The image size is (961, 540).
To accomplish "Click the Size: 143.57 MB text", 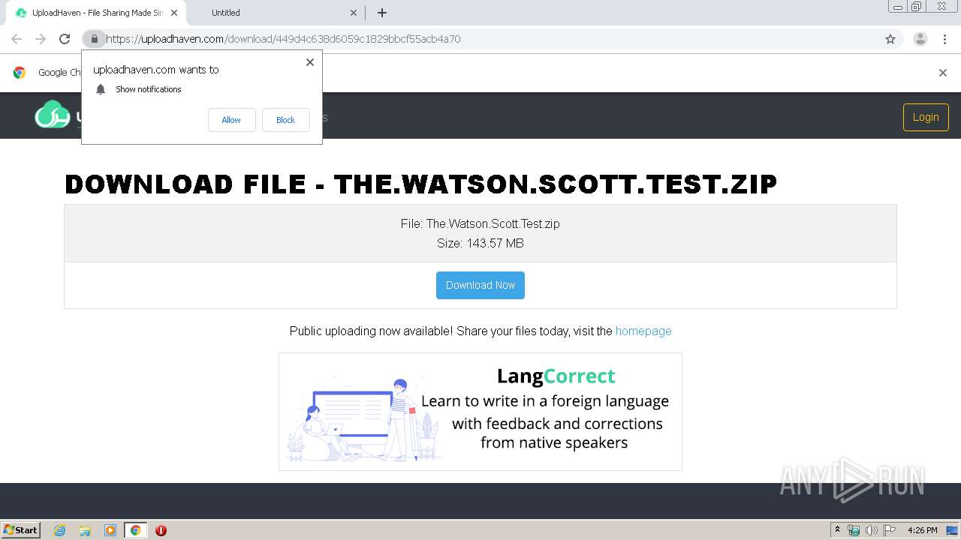I will [480, 243].
